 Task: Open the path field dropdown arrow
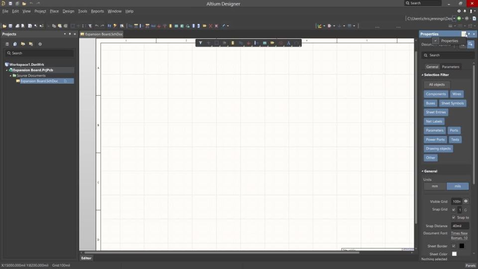[x=454, y=18]
